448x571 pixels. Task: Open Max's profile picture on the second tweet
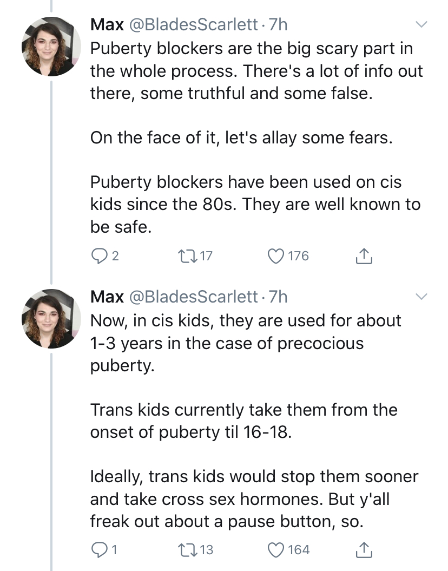51,319
